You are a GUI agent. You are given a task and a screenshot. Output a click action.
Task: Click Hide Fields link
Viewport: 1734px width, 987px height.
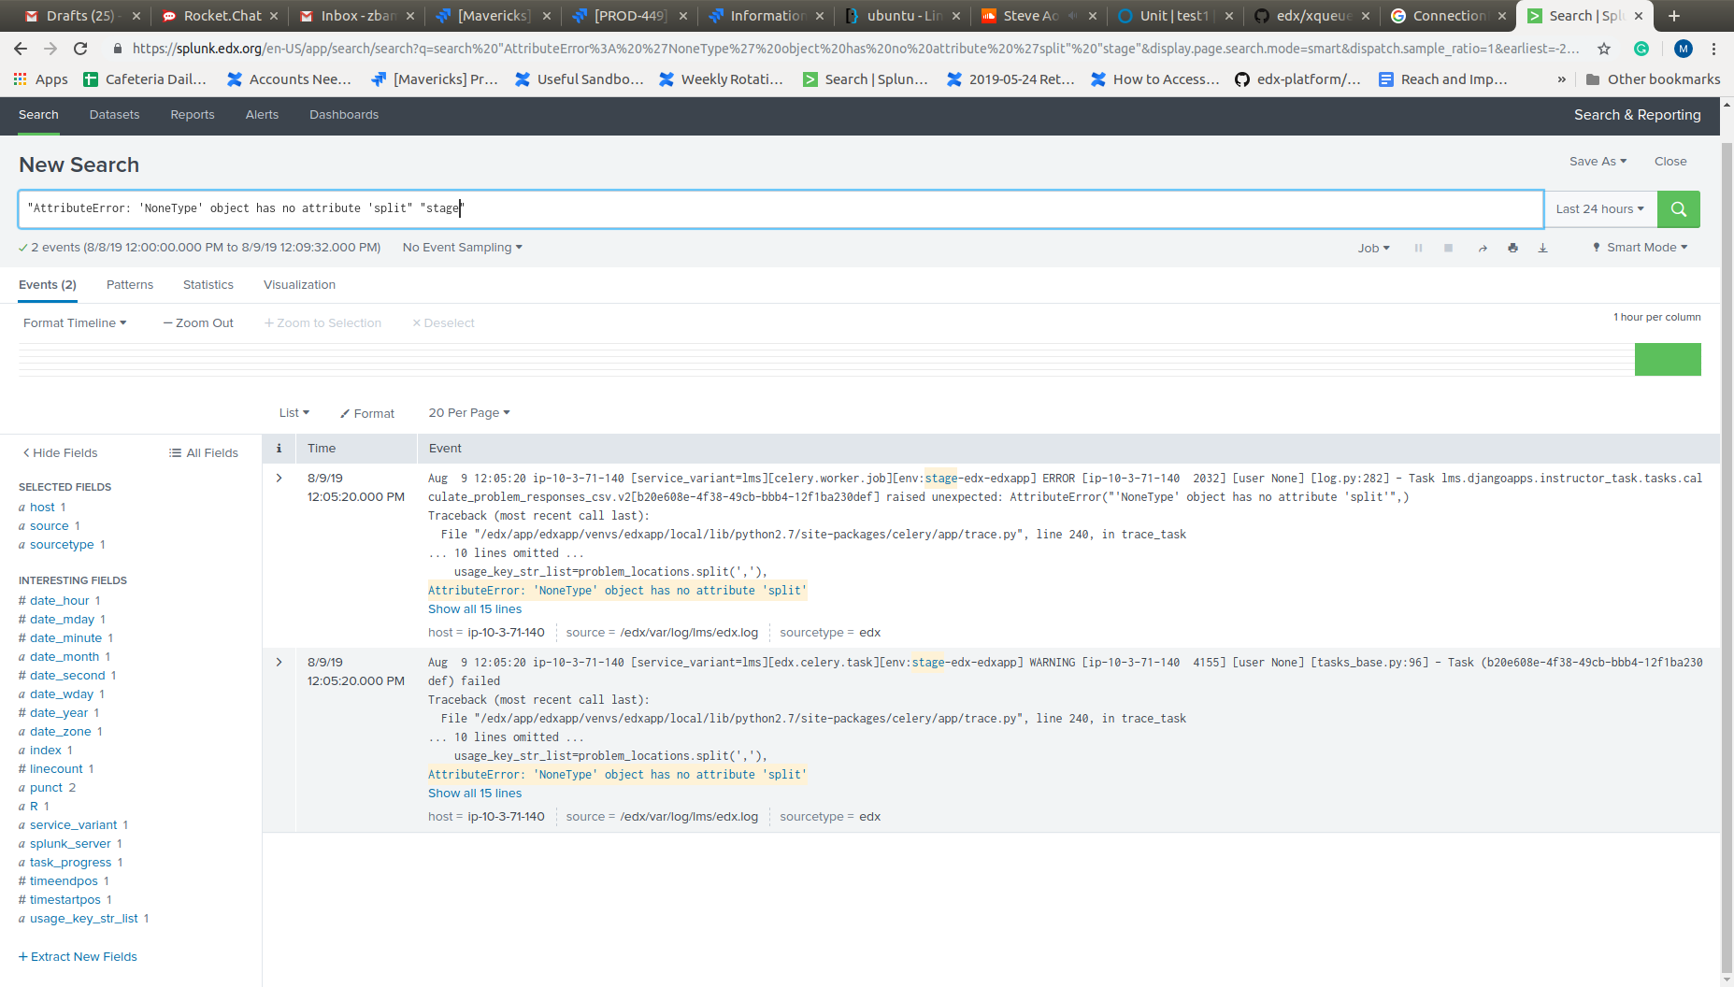tap(60, 453)
